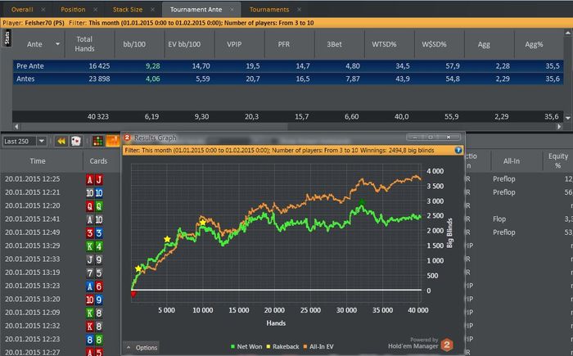573x356 pixels.
Task: Click the stats table scroll-down arrow
Action: point(568,118)
